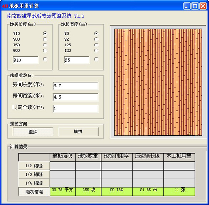This screenshot has width=209, height=205.
Task: Click the custom floor width field showing 95
Action: click(x=77, y=60)
